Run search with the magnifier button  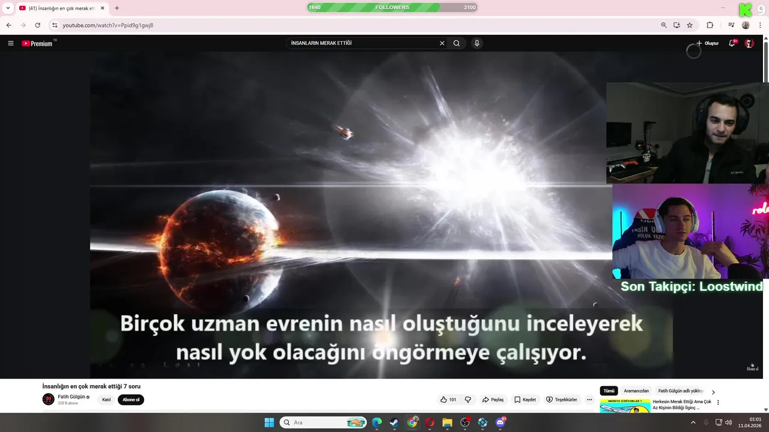pyautogui.click(x=457, y=43)
